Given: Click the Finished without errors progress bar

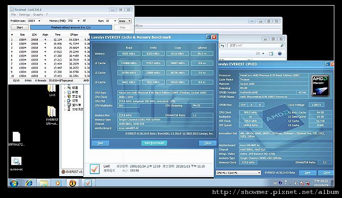Looking at the screenshot, I should click(71, 27).
